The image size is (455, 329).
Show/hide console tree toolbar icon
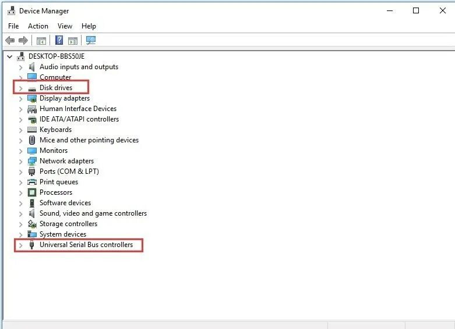tap(41, 41)
